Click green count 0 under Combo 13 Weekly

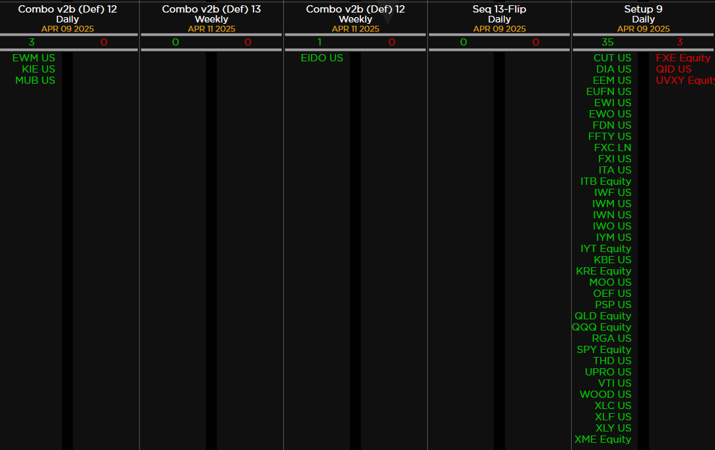[176, 42]
